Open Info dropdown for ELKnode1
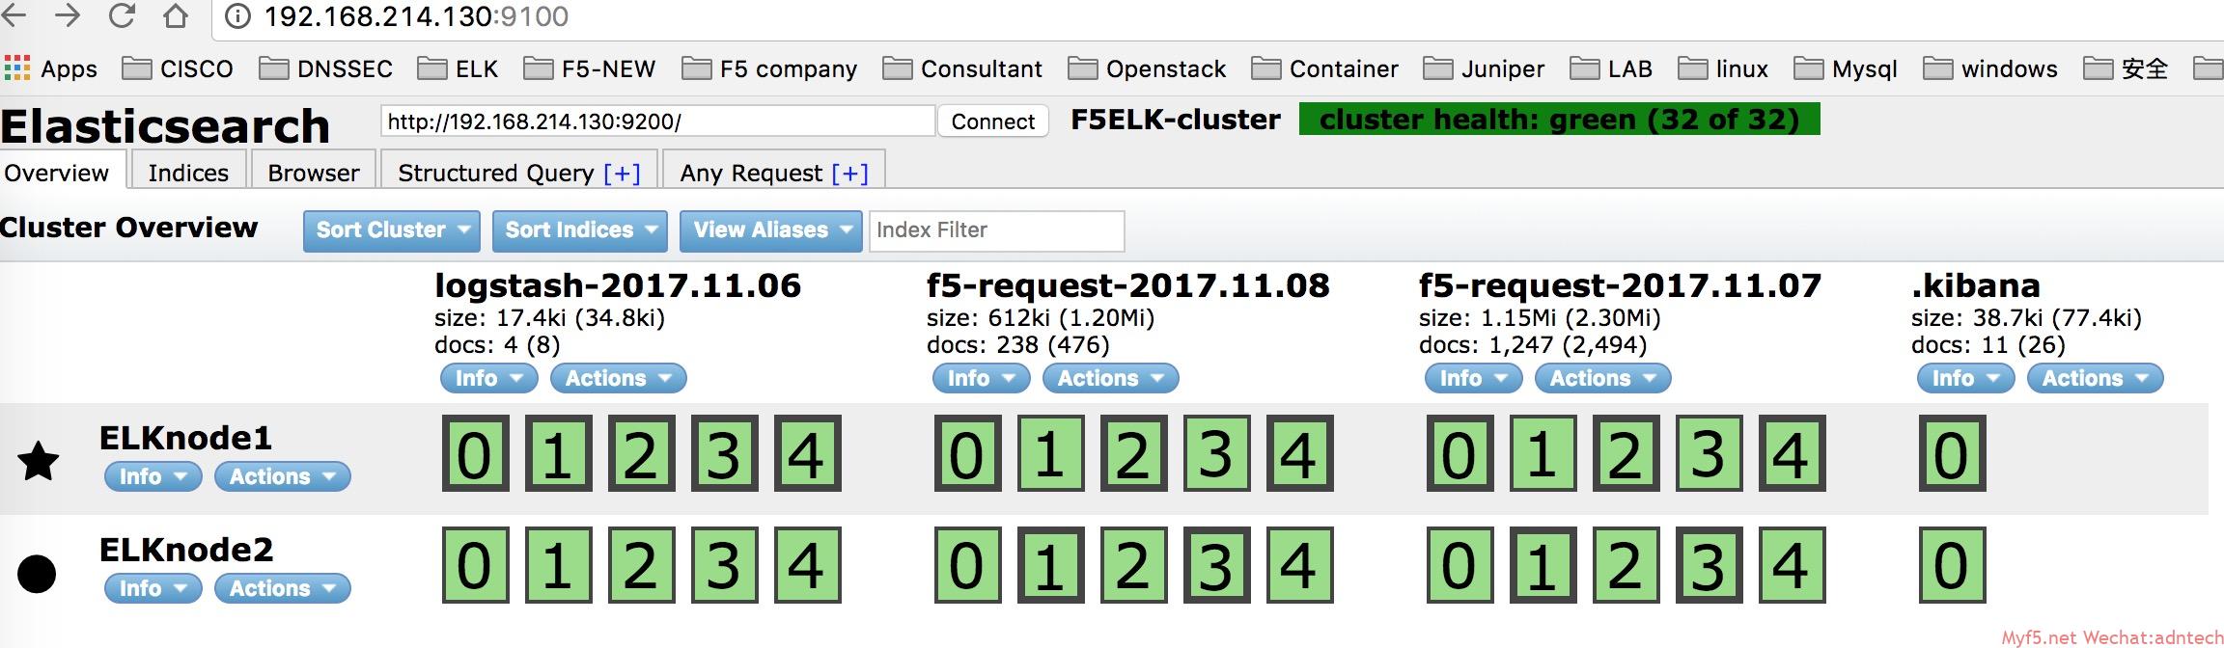The image size is (2224, 648). click(153, 476)
